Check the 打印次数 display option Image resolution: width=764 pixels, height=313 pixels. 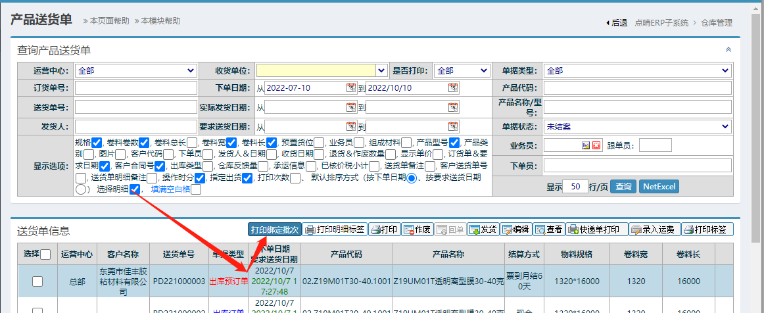pyautogui.click(x=295, y=178)
